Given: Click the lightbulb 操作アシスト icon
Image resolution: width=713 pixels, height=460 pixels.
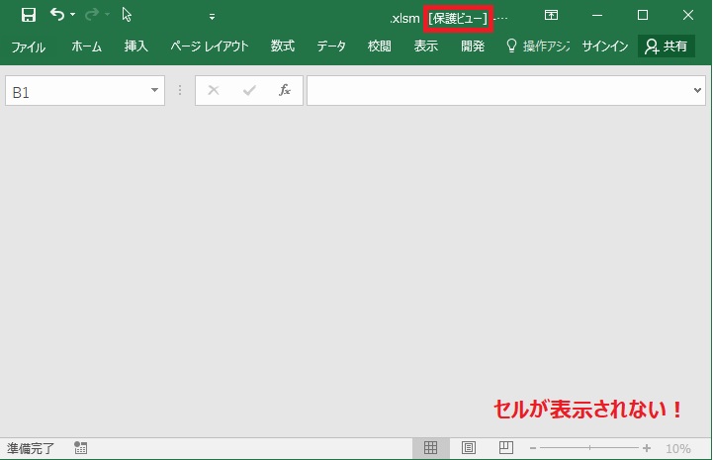Looking at the screenshot, I should point(511,46).
